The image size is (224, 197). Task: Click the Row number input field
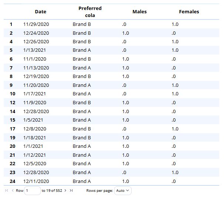tap(32, 190)
